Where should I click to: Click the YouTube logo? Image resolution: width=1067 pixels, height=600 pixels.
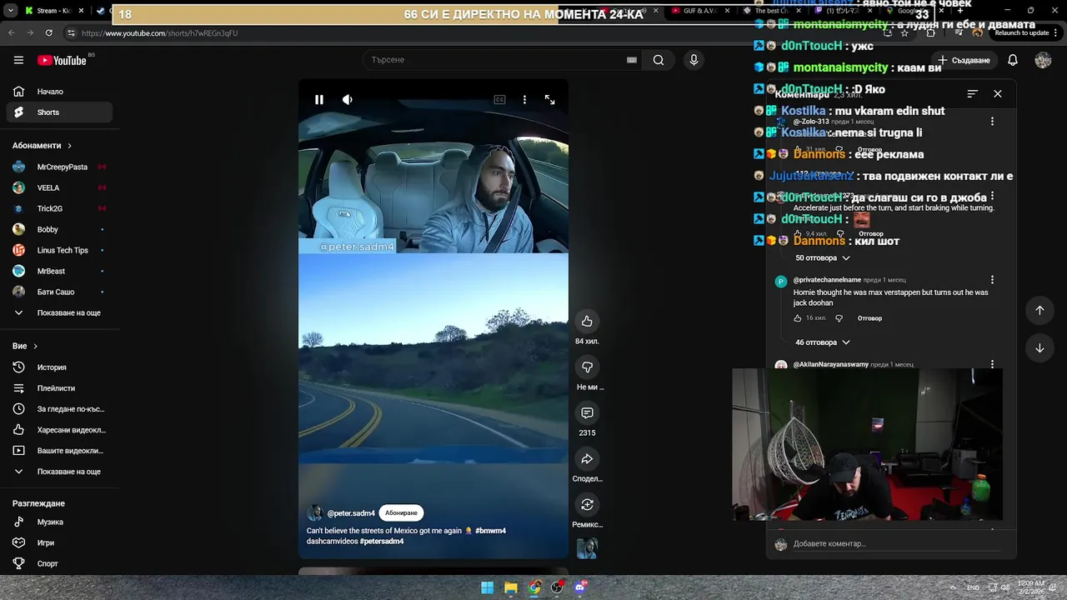tap(62, 60)
